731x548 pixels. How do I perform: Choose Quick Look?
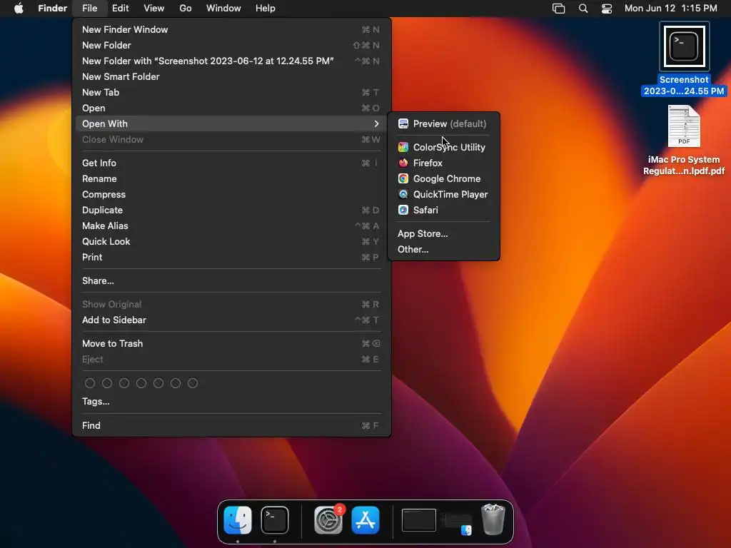click(x=231, y=241)
